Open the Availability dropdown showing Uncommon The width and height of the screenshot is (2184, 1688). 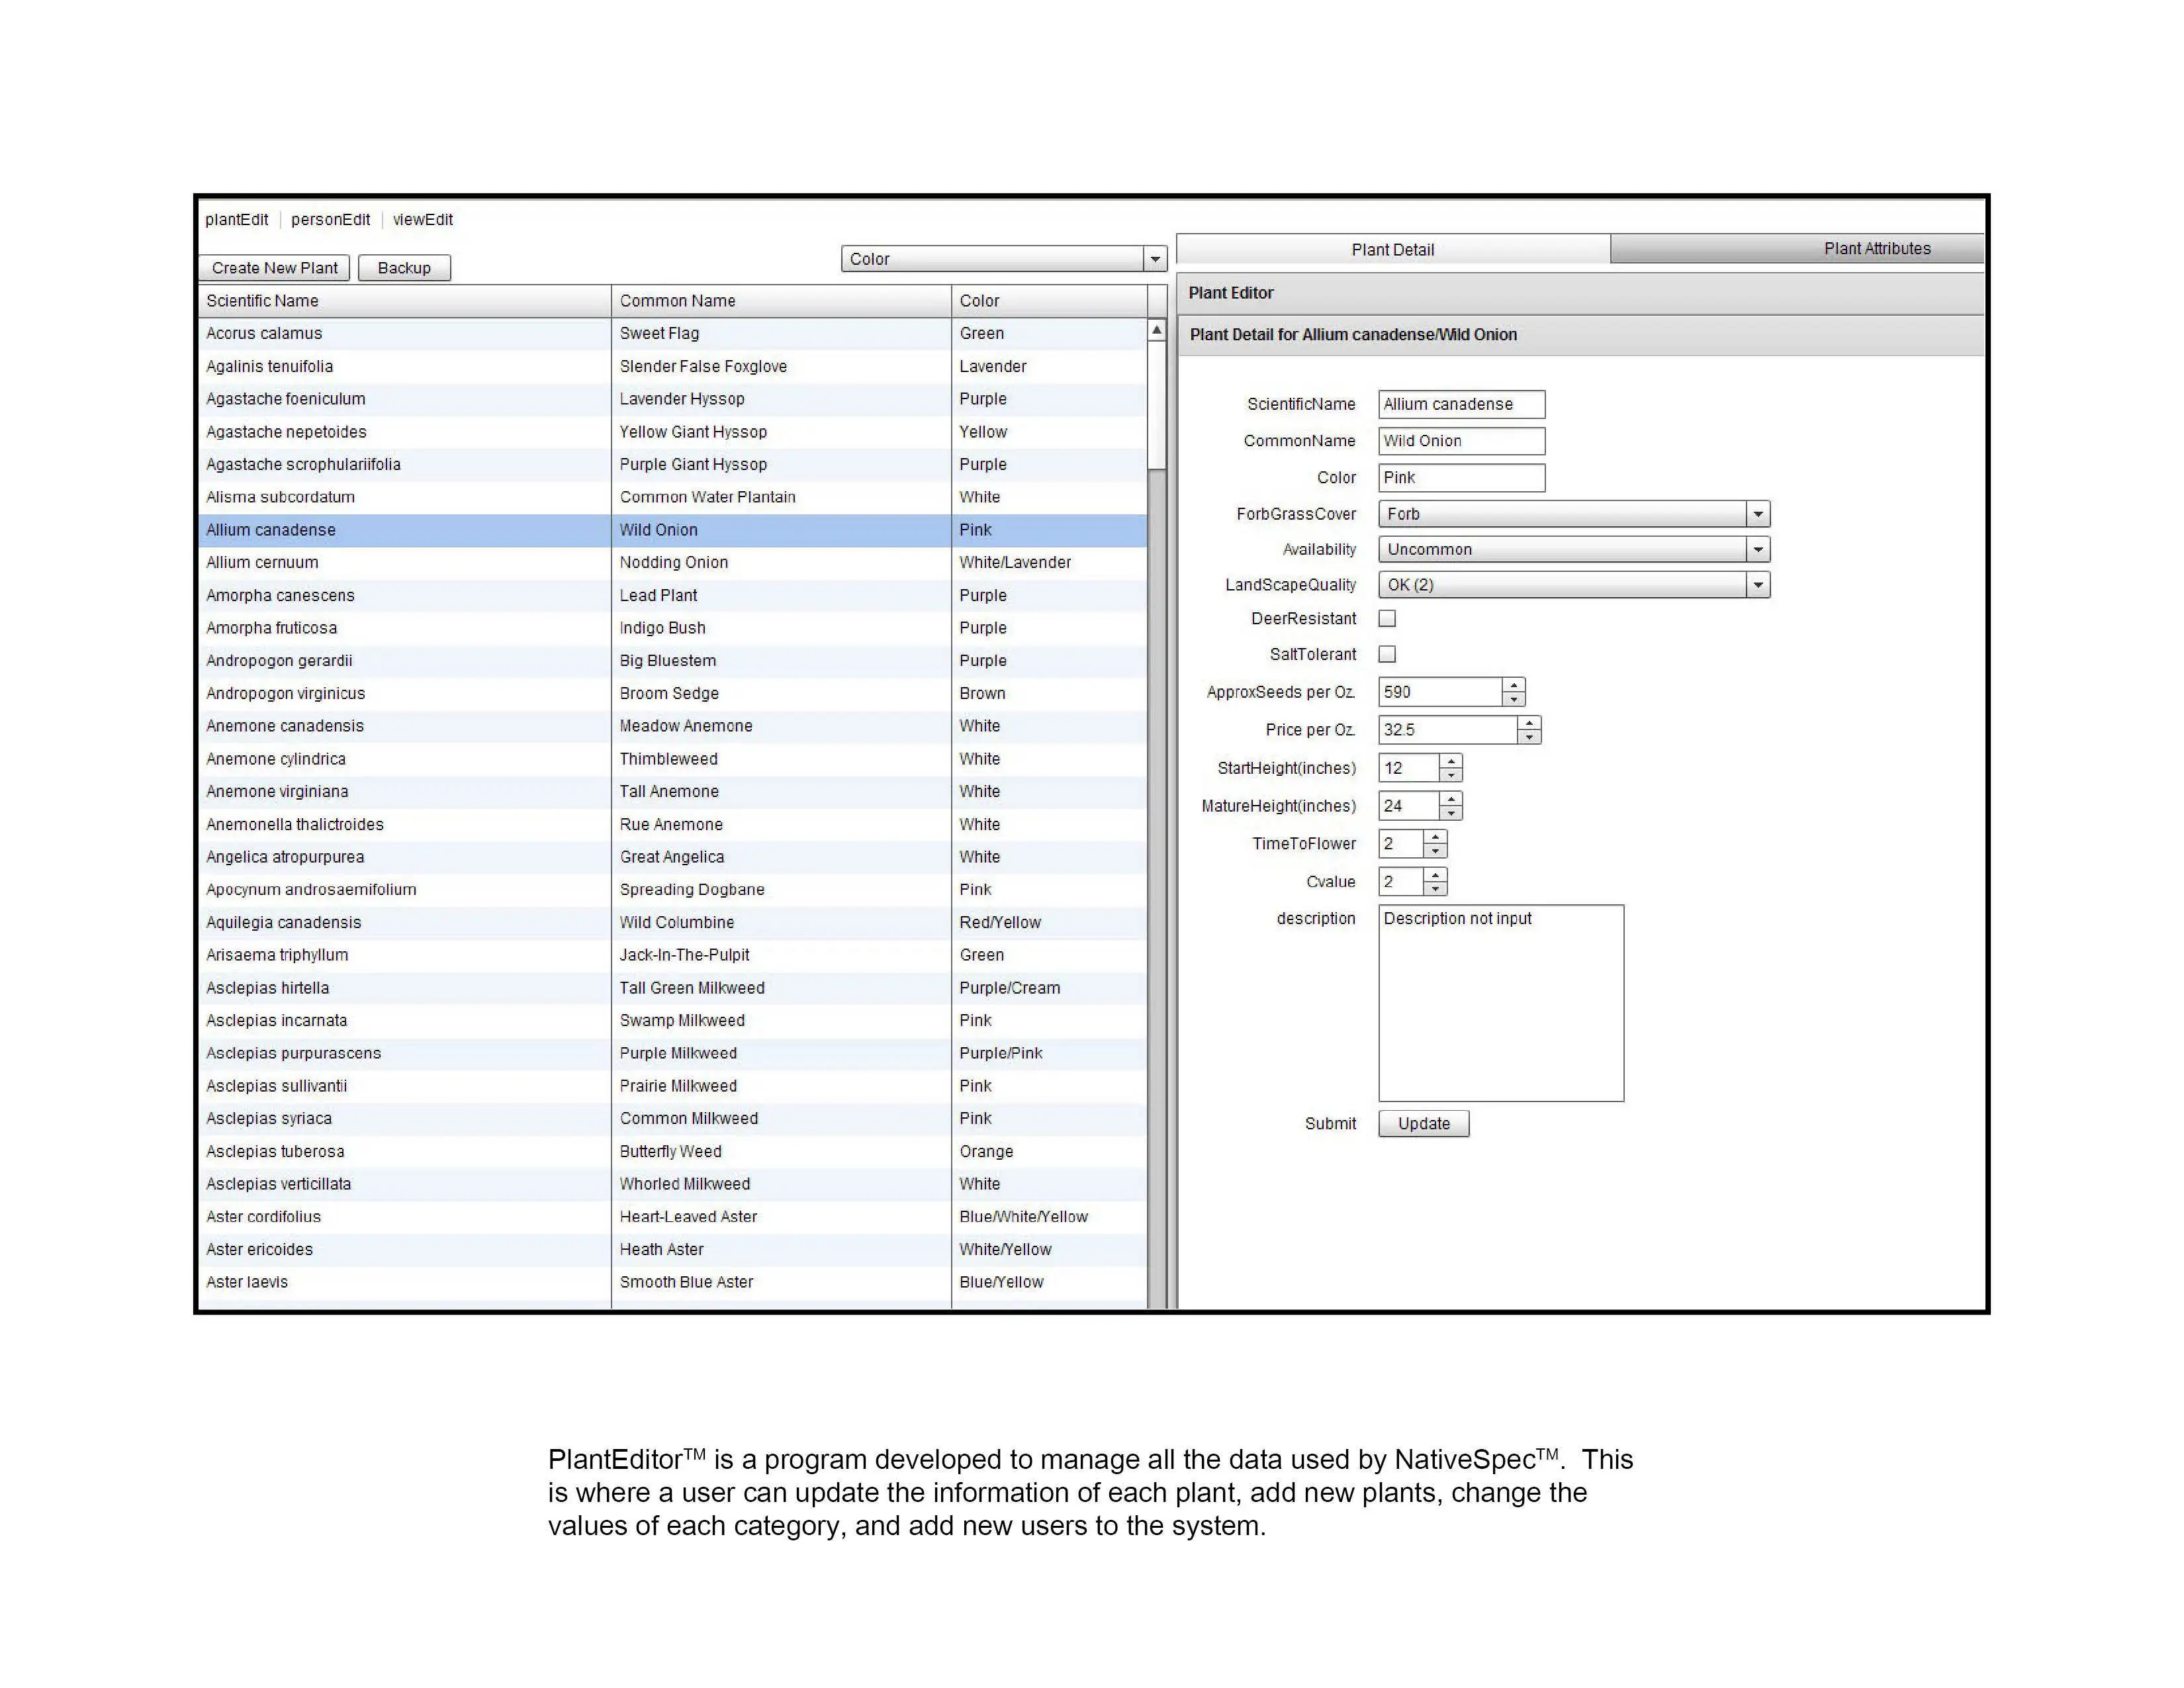pos(1574,550)
